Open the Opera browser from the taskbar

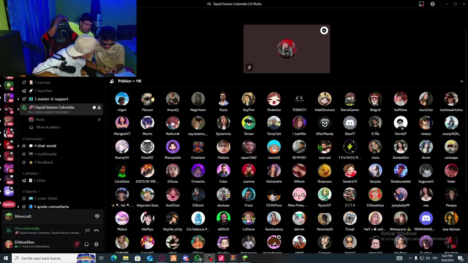coord(162,258)
